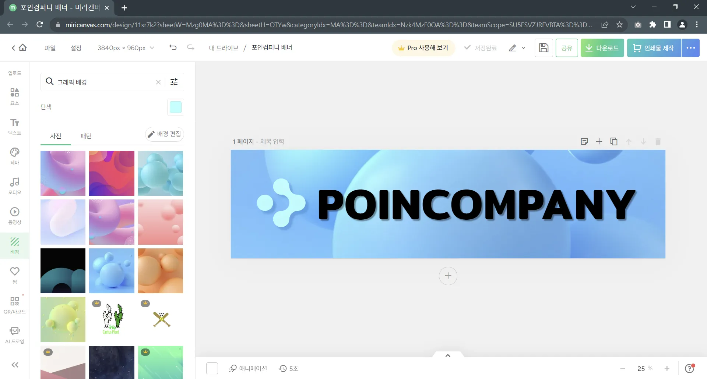707x379 pixels.
Task: Open the 오디오 audio panel
Action: [15, 186]
